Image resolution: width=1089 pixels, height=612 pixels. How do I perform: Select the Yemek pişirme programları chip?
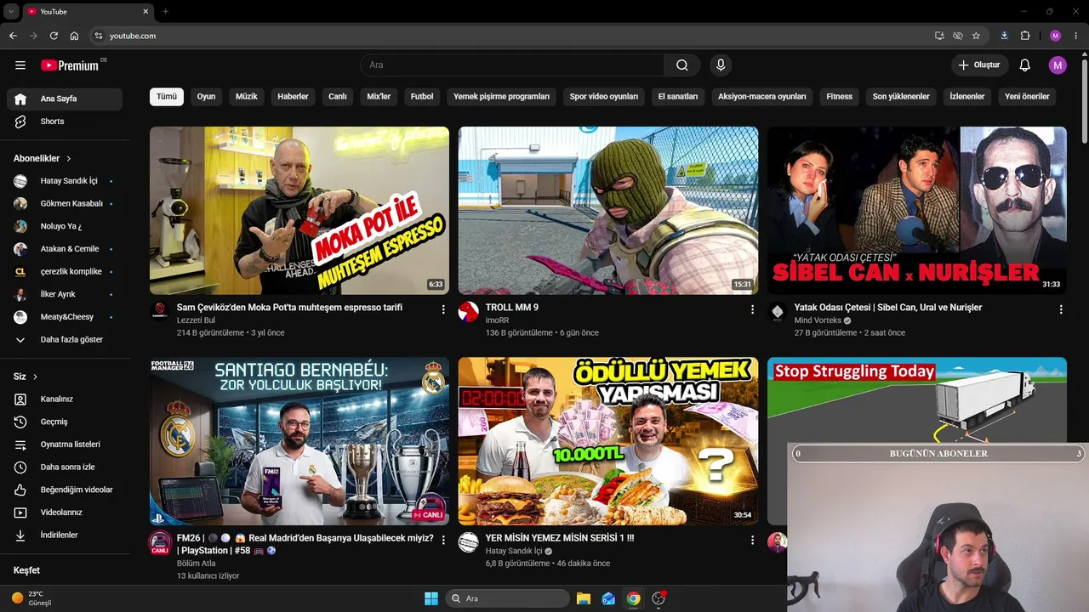point(501,97)
